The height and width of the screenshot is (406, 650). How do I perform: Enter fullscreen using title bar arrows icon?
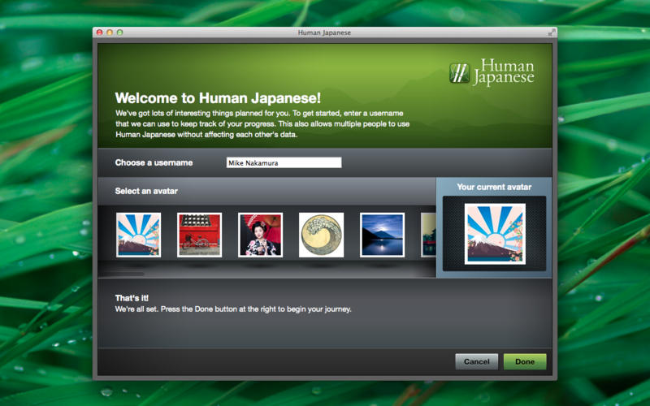click(552, 32)
